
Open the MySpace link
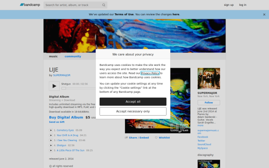click(x=203, y=148)
